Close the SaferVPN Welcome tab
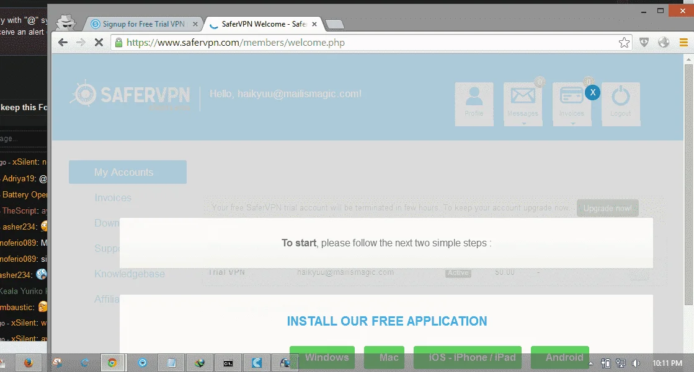This screenshot has width=694, height=372. coord(314,24)
